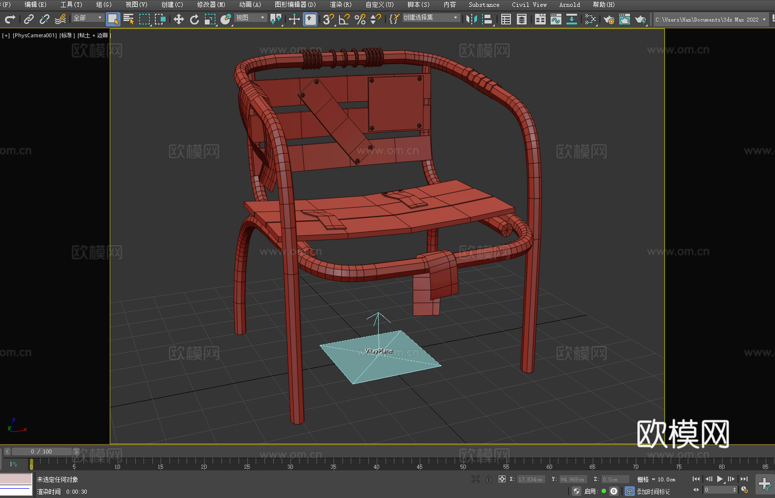Open the 编辑(E) menu
The image size is (775, 498).
pos(35,4)
